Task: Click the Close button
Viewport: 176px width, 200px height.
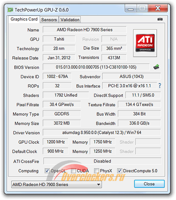Action: click(149, 184)
